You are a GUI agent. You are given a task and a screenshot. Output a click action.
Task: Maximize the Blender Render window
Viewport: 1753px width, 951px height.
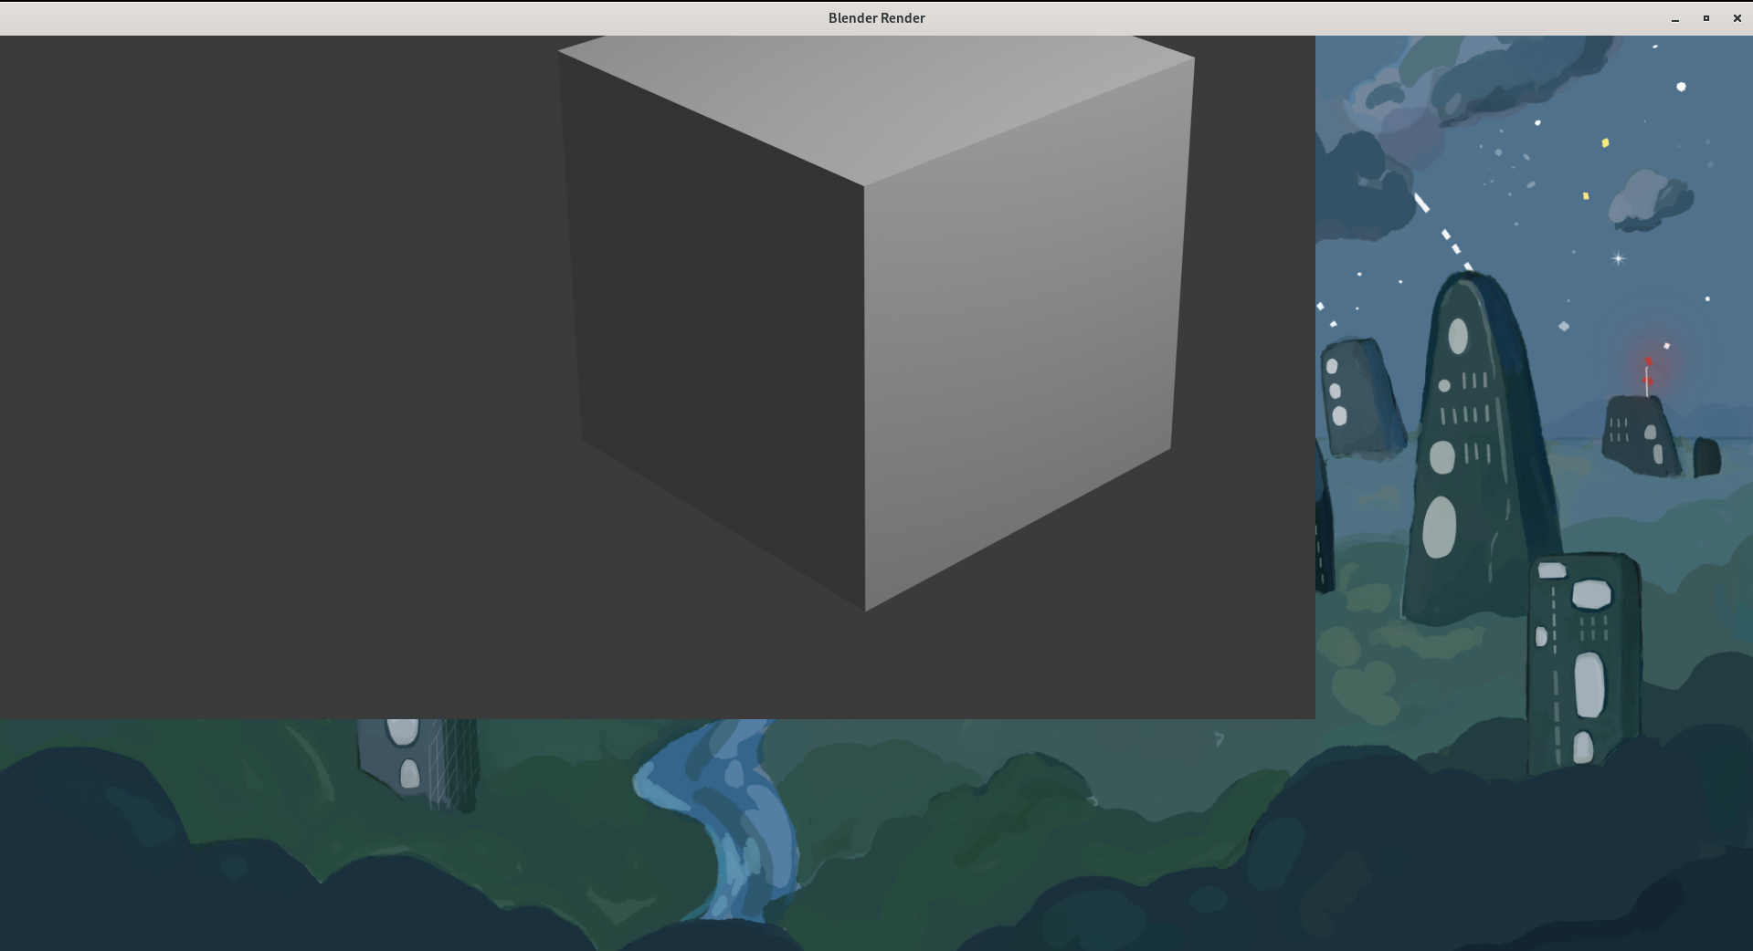(x=1705, y=18)
